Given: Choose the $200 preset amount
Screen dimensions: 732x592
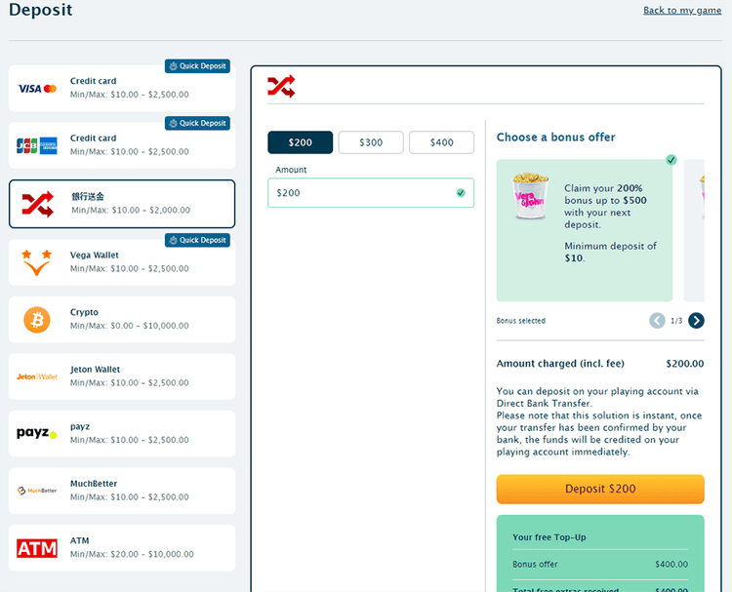Looking at the screenshot, I should (x=301, y=142).
